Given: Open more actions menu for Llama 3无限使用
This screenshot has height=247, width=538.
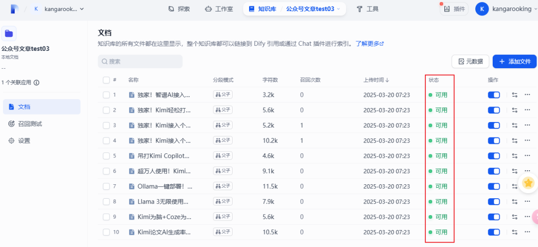Looking at the screenshot, I should coord(528,202).
